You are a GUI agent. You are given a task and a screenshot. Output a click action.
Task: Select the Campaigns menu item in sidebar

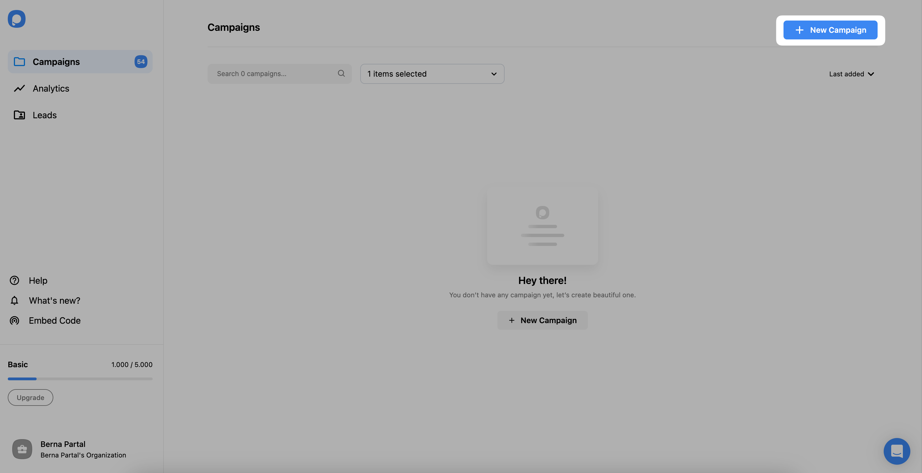(80, 61)
